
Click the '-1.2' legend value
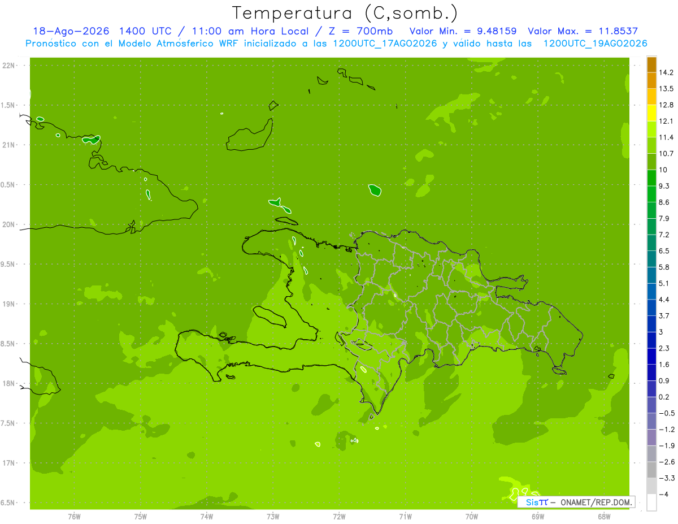pos(666,430)
